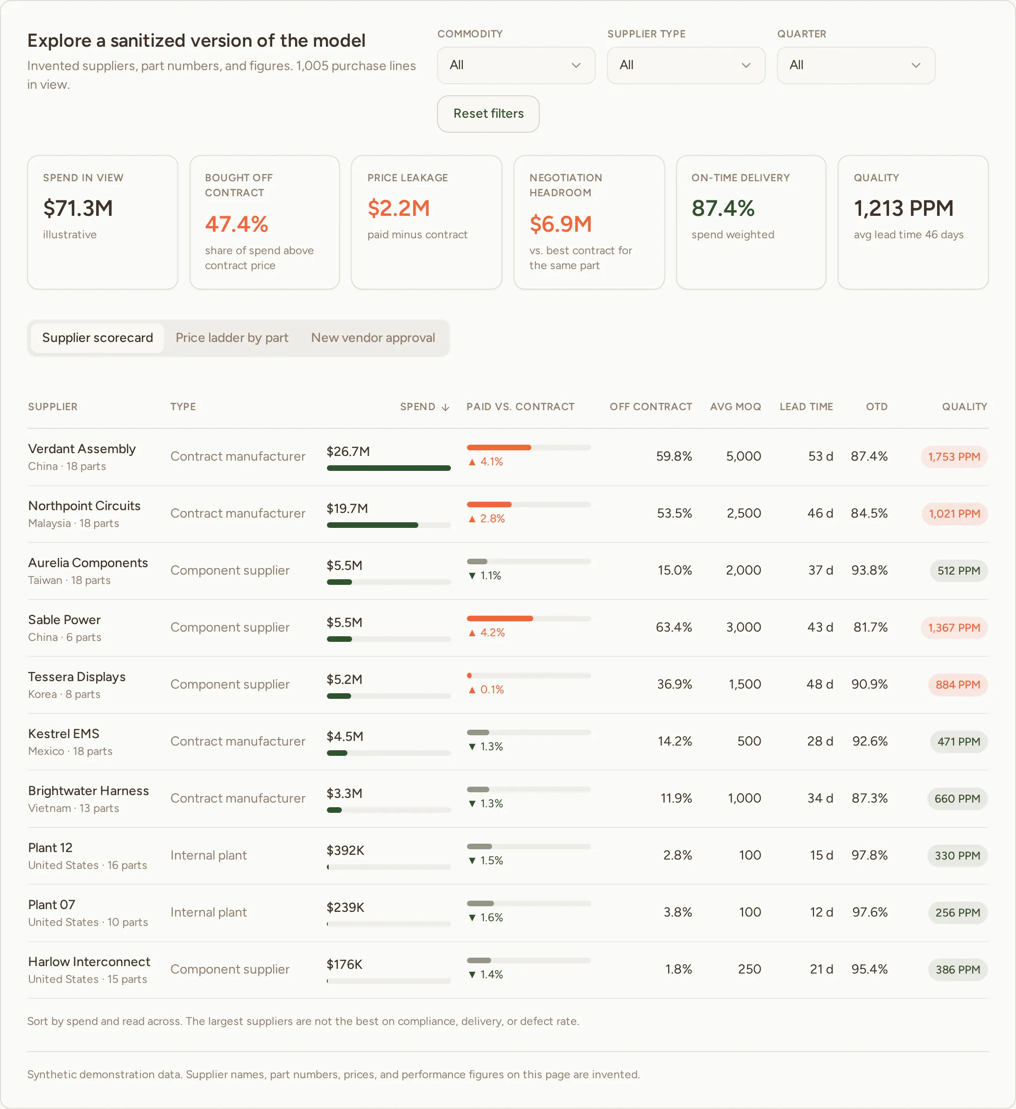
Task: Open the Quarter filter dropdown
Action: click(855, 65)
